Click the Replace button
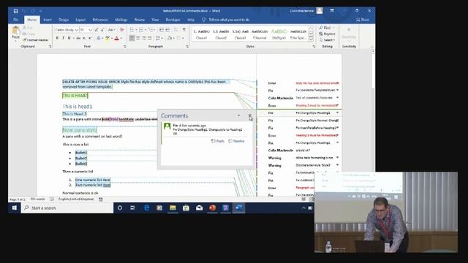468x263 pixels. tap(328, 34)
